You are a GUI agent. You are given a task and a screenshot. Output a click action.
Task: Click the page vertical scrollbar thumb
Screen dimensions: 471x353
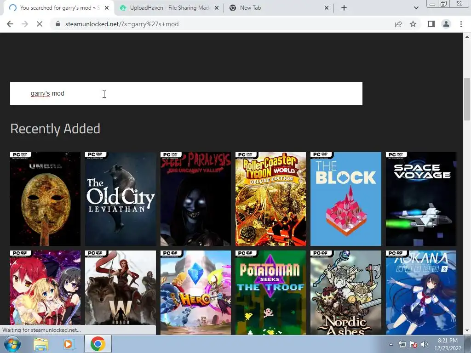[x=467, y=99]
